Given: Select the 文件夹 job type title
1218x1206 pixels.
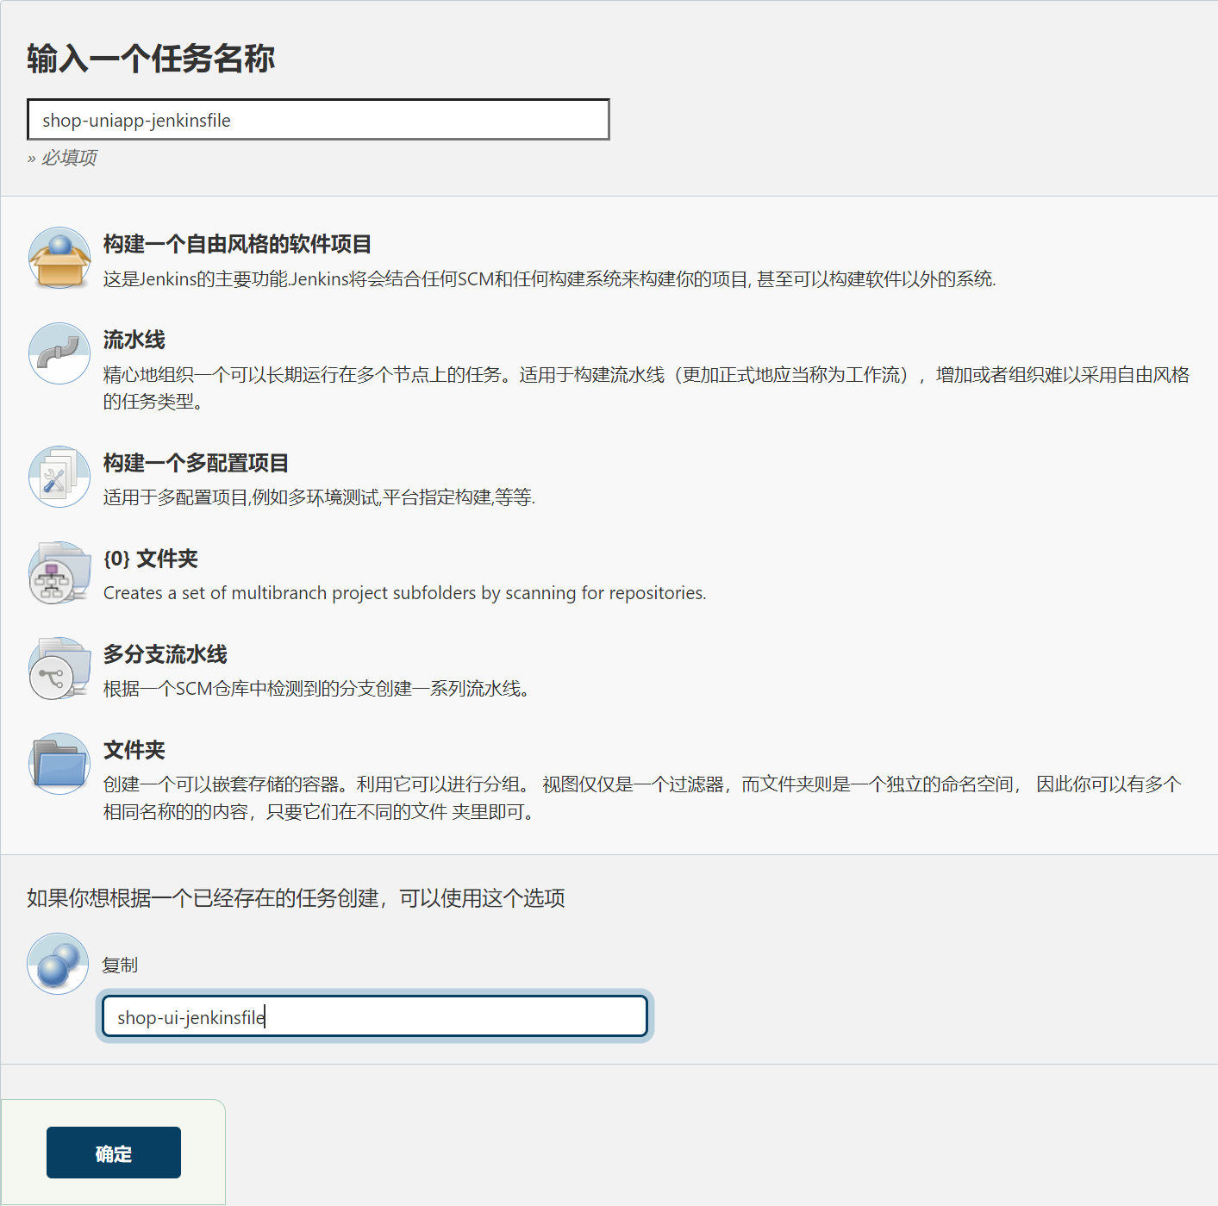Looking at the screenshot, I should pos(134,750).
